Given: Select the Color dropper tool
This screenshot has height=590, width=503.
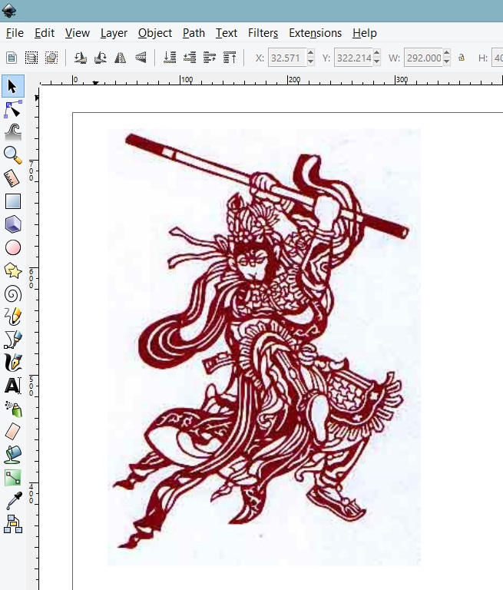Looking at the screenshot, I should pyautogui.click(x=13, y=501).
